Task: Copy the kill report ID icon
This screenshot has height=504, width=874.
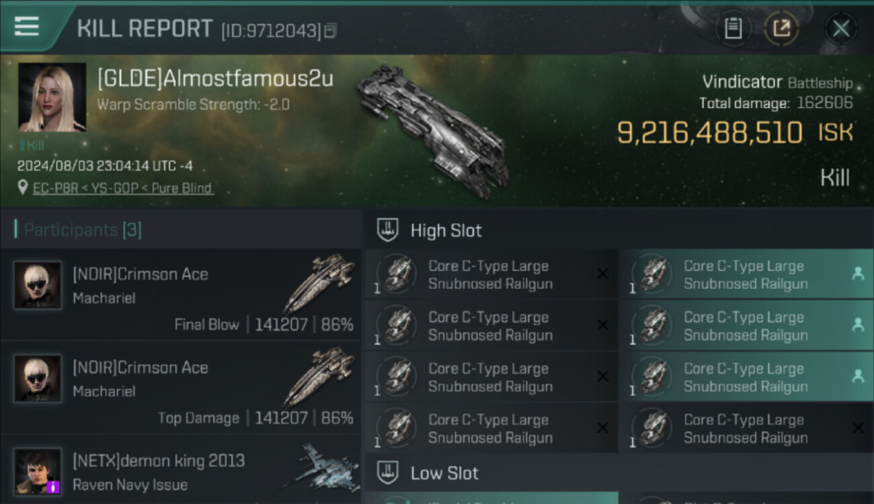Action: [x=330, y=30]
